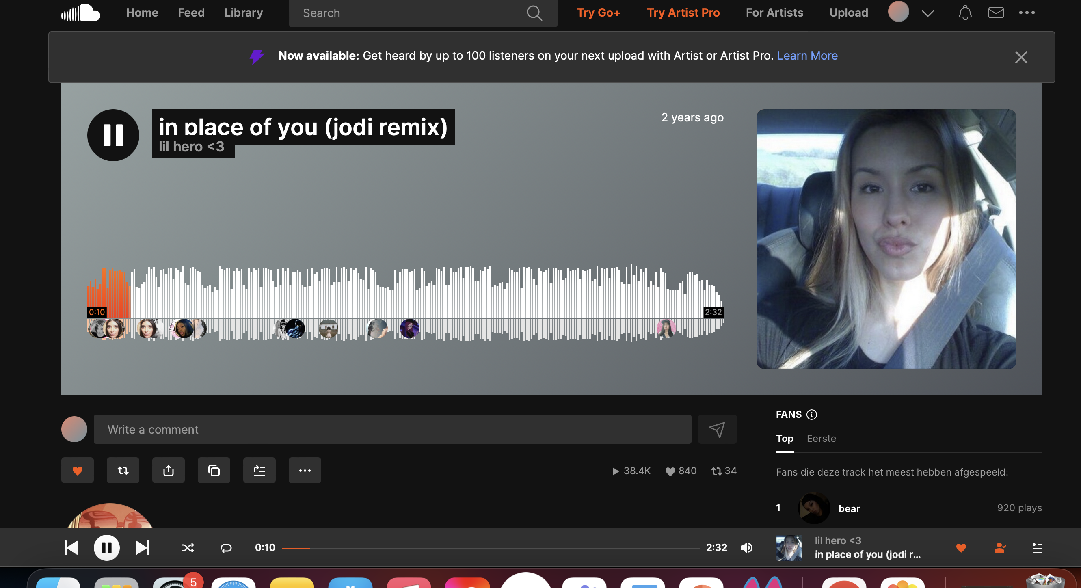
Task: Click bear's avatar in fans list
Action: 814,508
